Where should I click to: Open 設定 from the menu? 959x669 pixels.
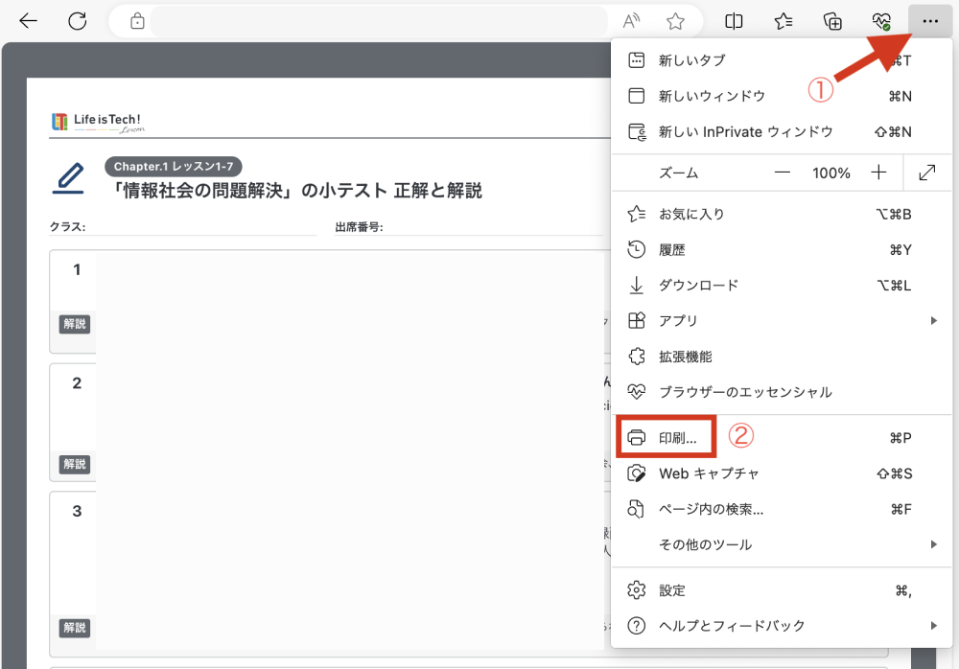point(672,590)
